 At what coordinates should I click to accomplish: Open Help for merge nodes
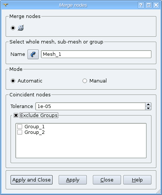(137, 180)
